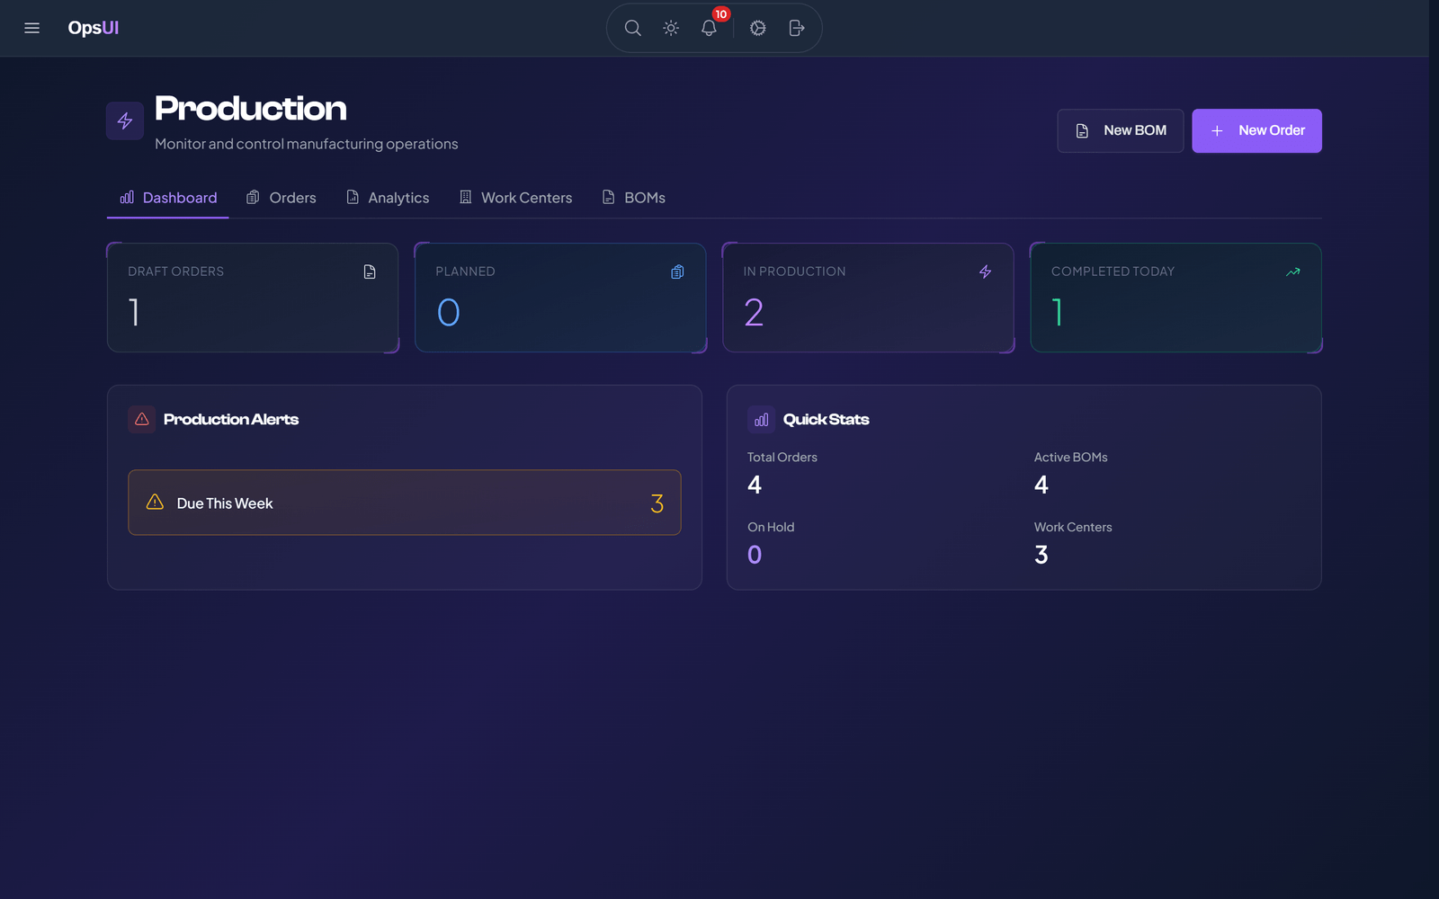Click the Due This Week warning triangle

pos(155,502)
